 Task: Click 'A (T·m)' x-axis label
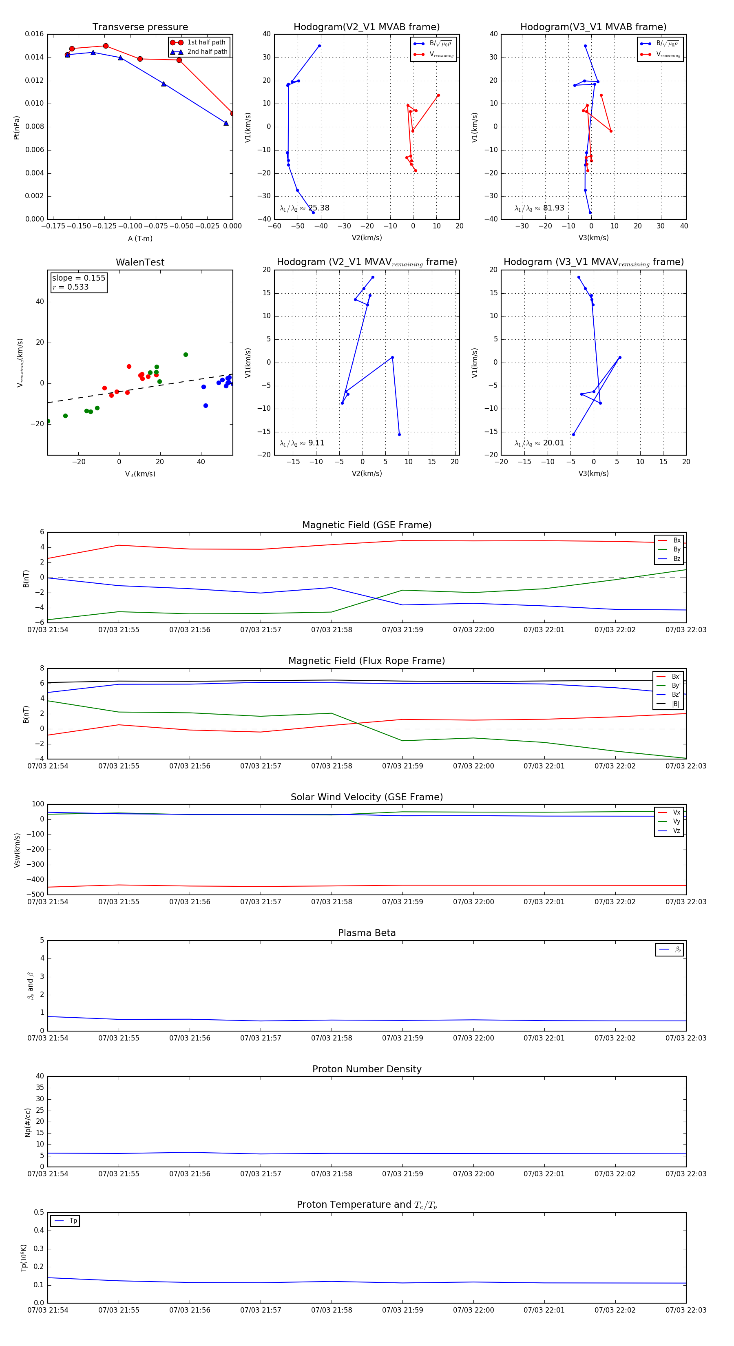coord(140,239)
